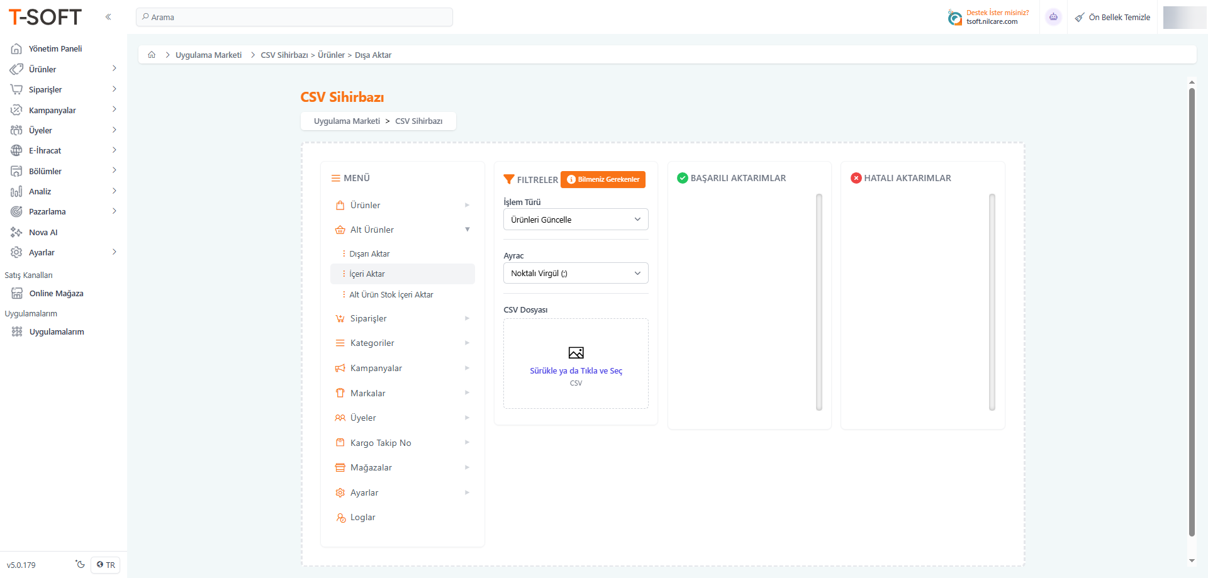This screenshot has height=578, width=1208.
Task: Click the CSV file upload image icon
Action: click(576, 353)
